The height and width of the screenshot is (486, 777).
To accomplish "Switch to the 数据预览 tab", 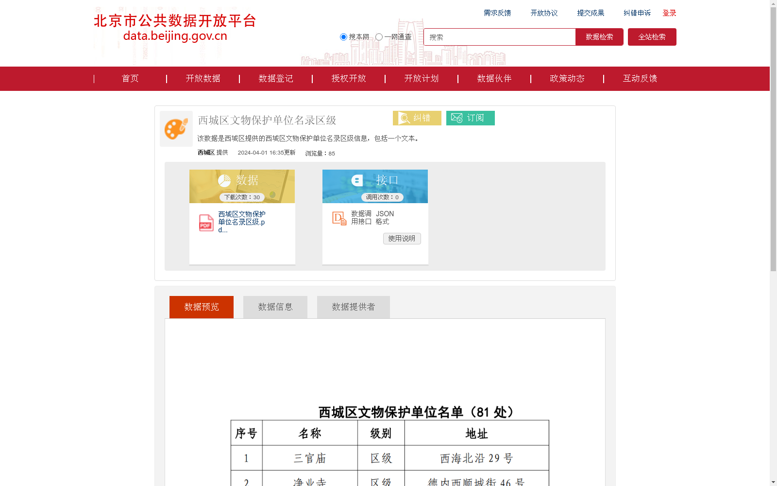I will (202, 307).
